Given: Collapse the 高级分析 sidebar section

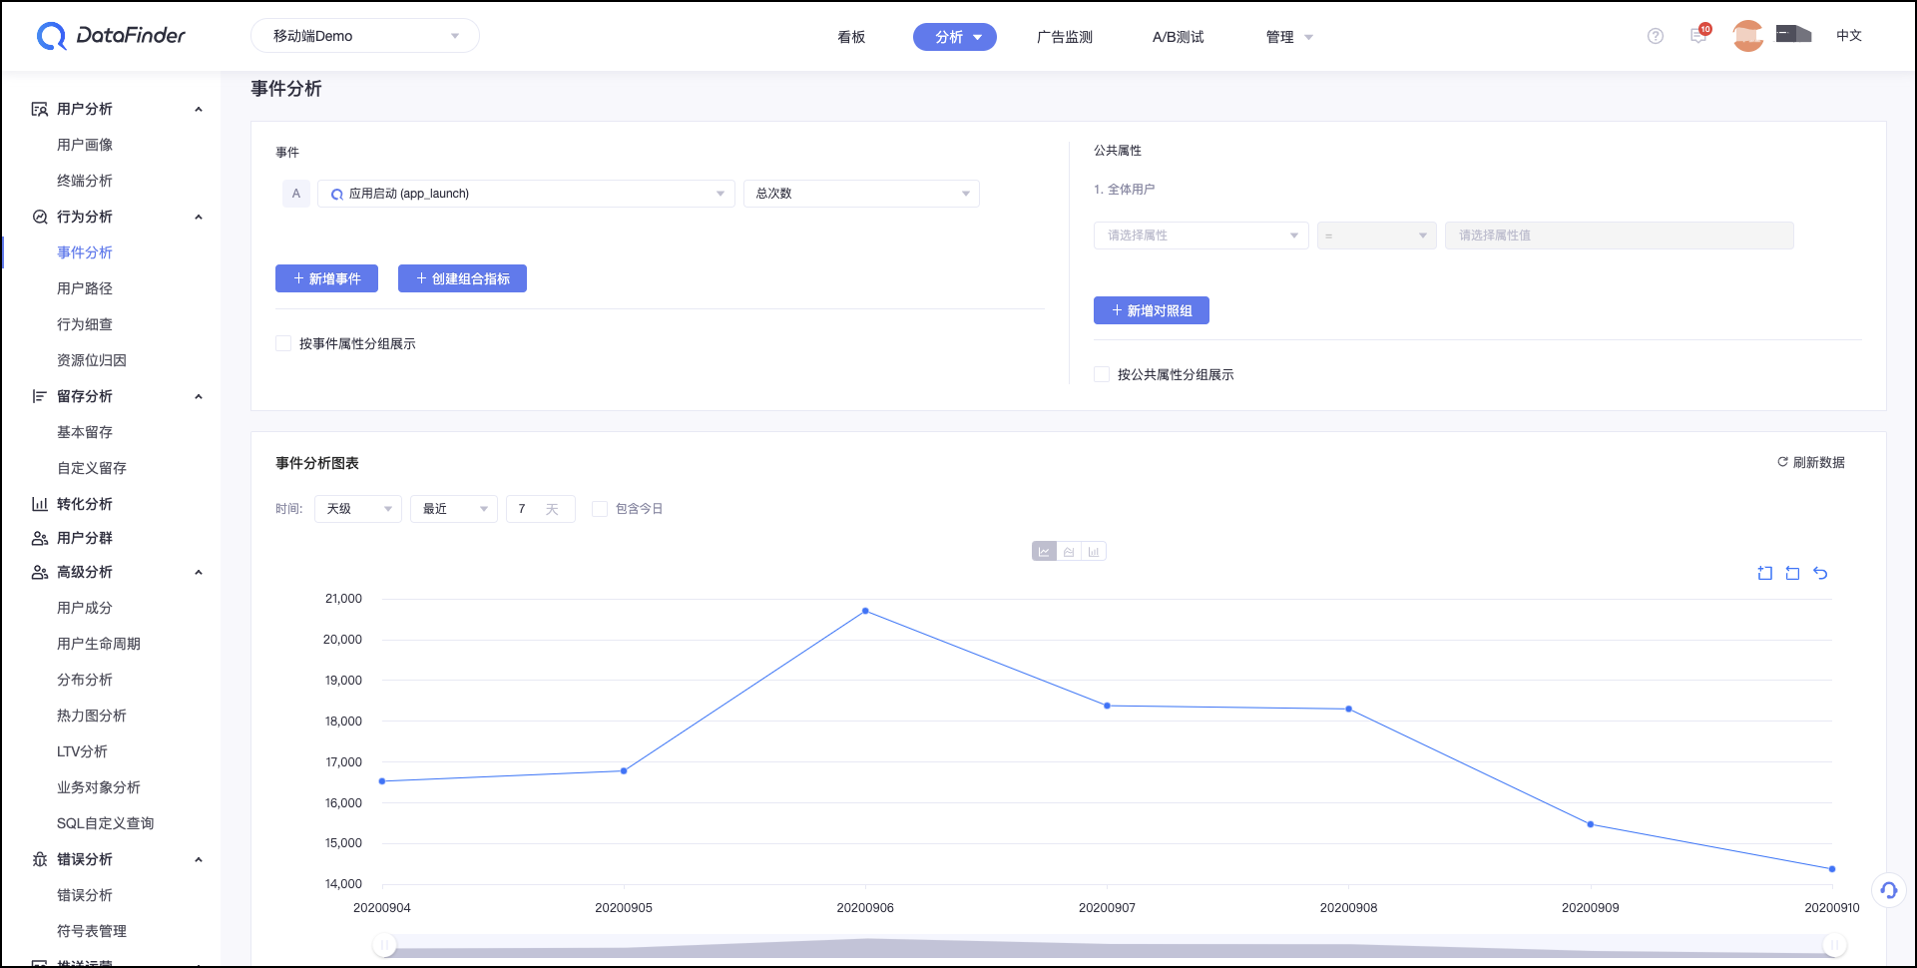Looking at the screenshot, I should 199,573.
